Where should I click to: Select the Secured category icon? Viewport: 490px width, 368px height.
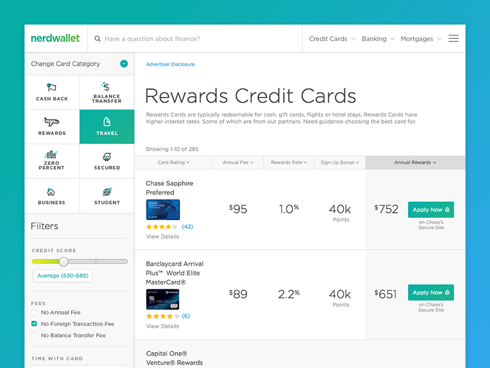point(107,157)
